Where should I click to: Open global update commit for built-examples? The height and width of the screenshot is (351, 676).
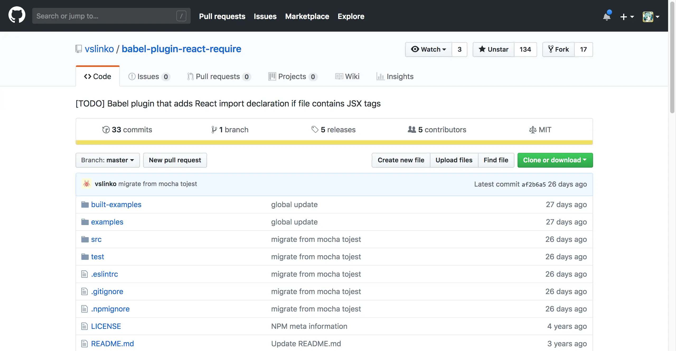(294, 204)
